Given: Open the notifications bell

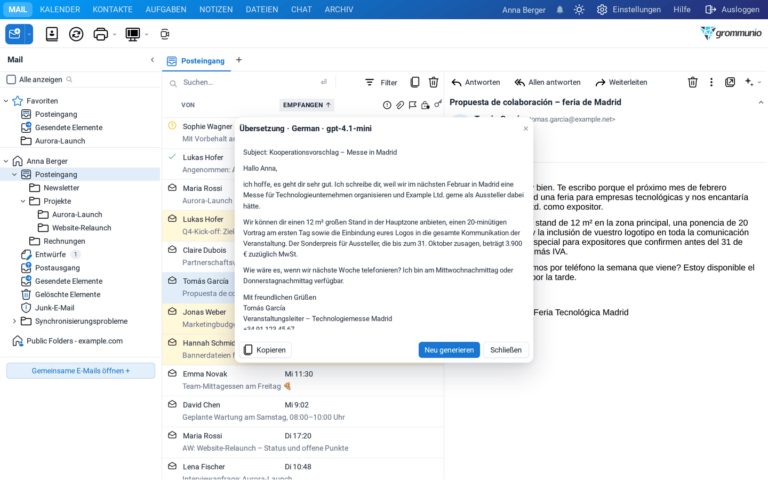Looking at the screenshot, I should click(559, 10).
